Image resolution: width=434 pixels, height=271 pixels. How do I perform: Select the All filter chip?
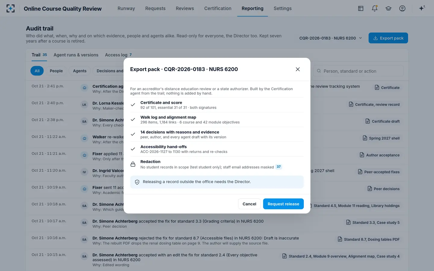tap(37, 71)
